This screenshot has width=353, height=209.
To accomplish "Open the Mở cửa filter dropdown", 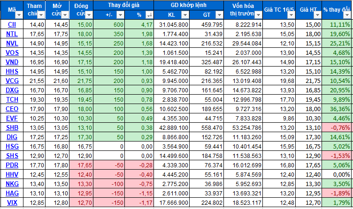I will [65, 15].
